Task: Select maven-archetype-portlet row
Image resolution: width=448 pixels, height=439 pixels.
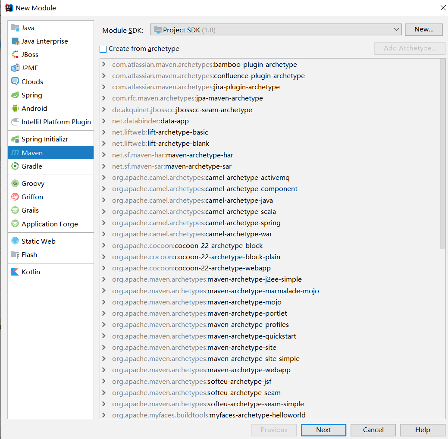Action: pos(270,314)
